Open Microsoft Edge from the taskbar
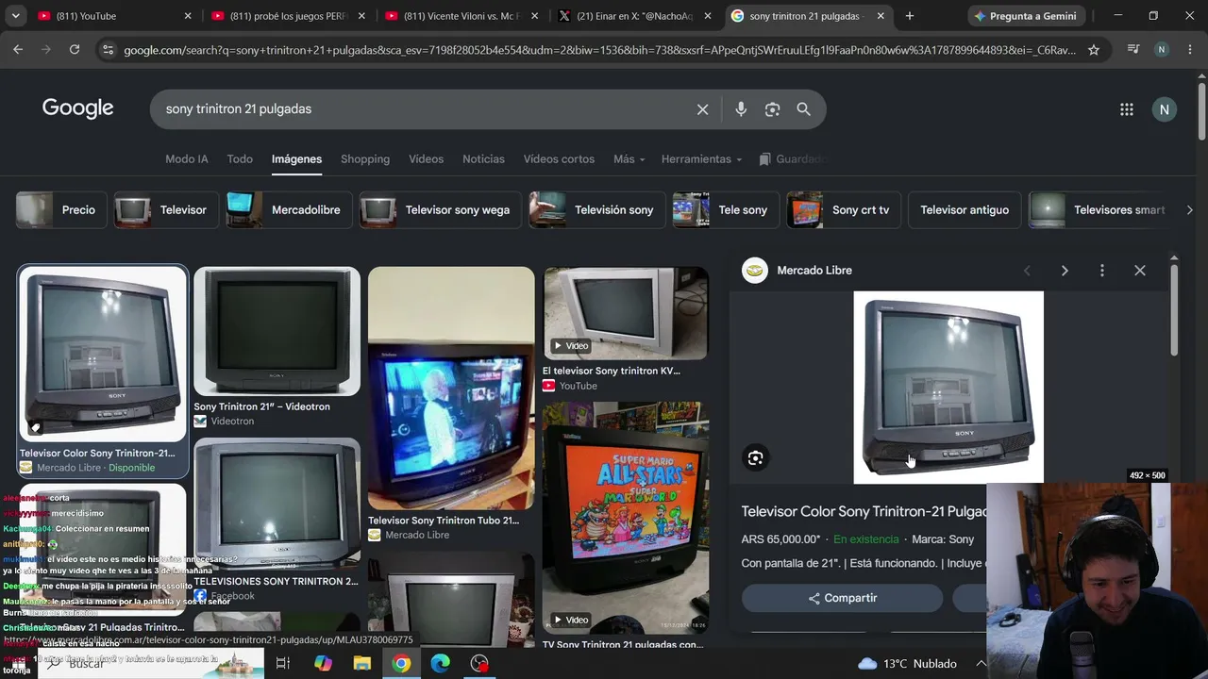 point(441,664)
